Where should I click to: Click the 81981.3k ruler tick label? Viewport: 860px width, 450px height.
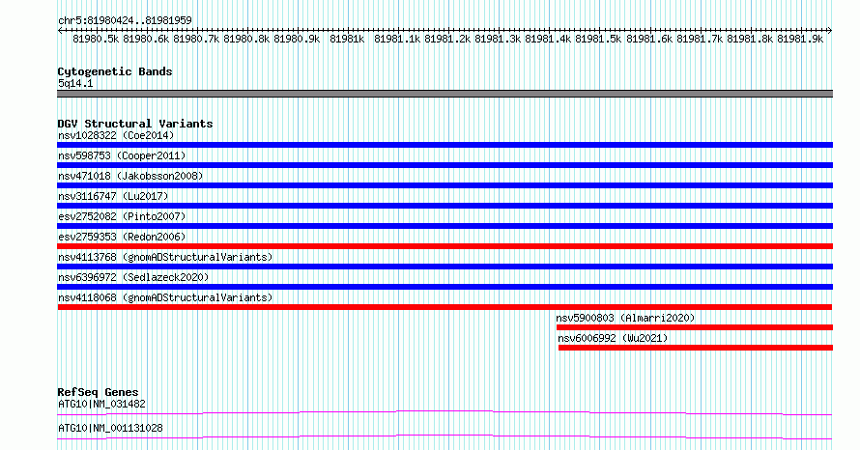498,39
